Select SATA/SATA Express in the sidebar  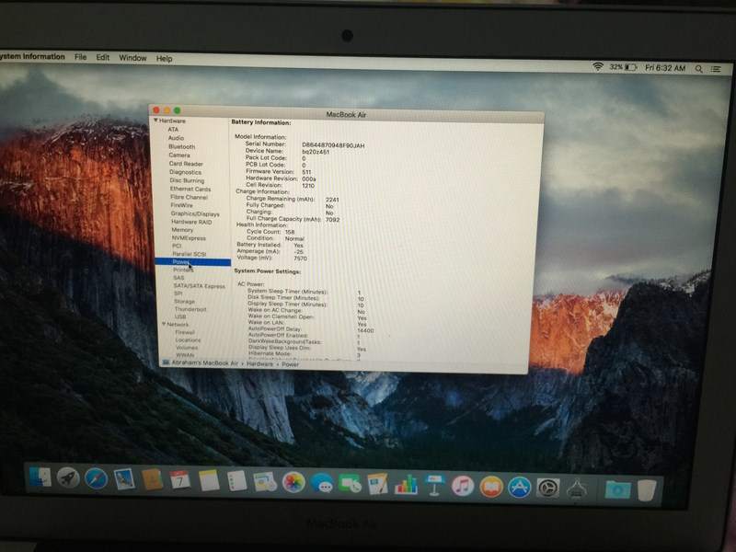click(x=200, y=286)
